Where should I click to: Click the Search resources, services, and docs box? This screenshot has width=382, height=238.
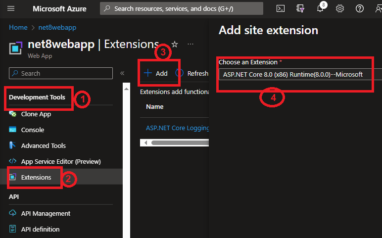pos(182,8)
